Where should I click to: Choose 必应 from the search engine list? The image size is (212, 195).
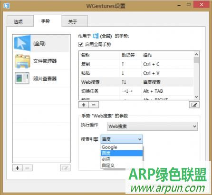click(122, 159)
